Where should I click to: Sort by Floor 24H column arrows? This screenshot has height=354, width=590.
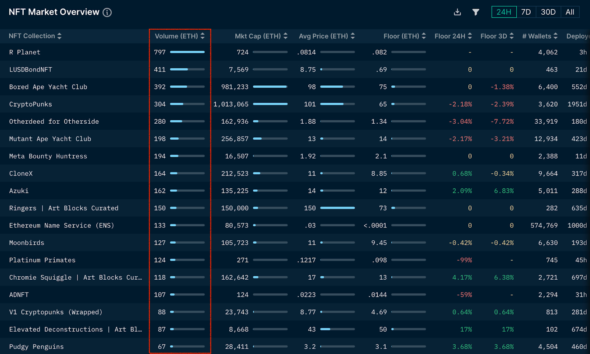tap(470, 36)
